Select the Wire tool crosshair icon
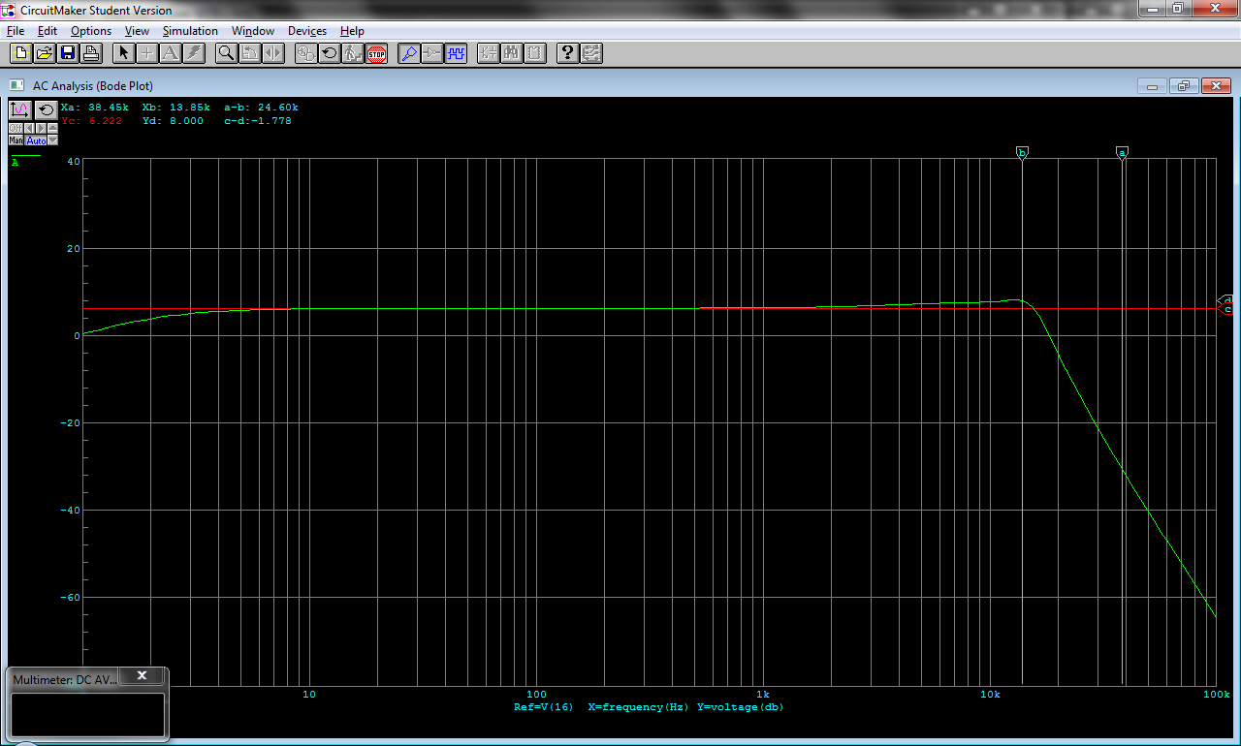 pyautogui.click(x=146, y=53)
